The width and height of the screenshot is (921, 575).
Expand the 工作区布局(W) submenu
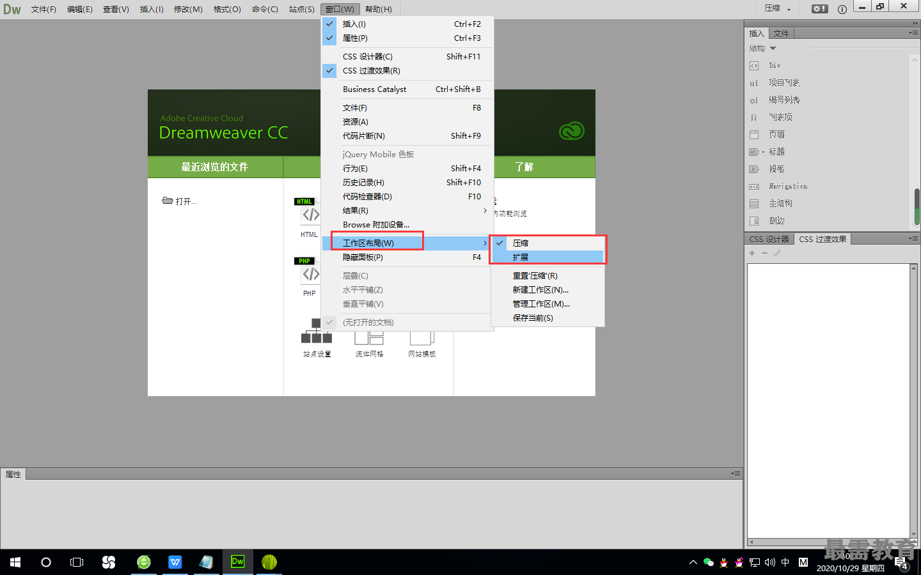tap(407, 243)
